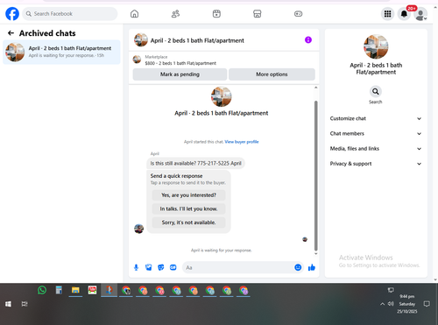Choose a GIF icon
Image resolution: width=438 pixels, height=325 pixels.
[x=173, y=267]
